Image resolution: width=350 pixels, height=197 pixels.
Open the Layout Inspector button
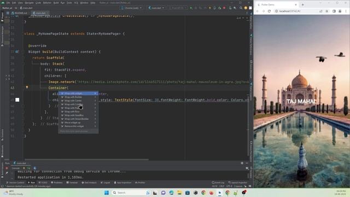coord(238,183)
